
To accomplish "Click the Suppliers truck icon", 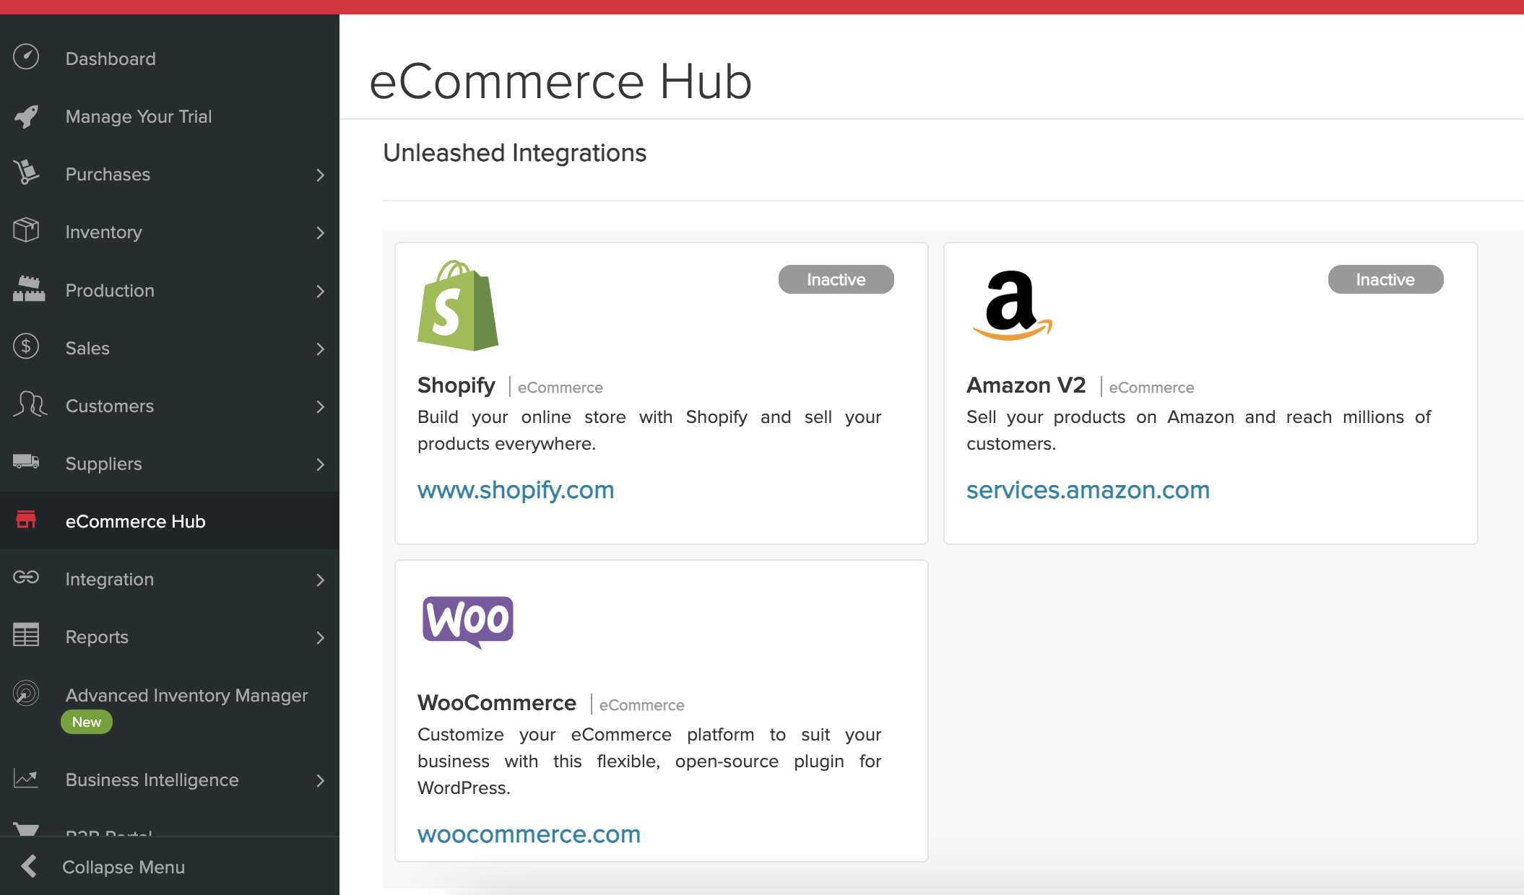I will point(26,463).
